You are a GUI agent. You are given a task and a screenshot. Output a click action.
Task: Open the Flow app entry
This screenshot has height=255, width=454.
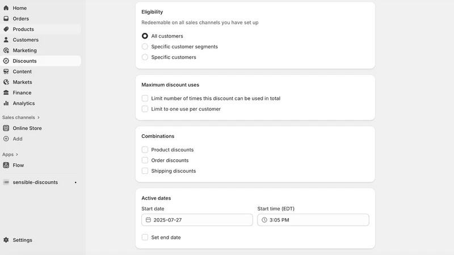[x=40, y=165]
